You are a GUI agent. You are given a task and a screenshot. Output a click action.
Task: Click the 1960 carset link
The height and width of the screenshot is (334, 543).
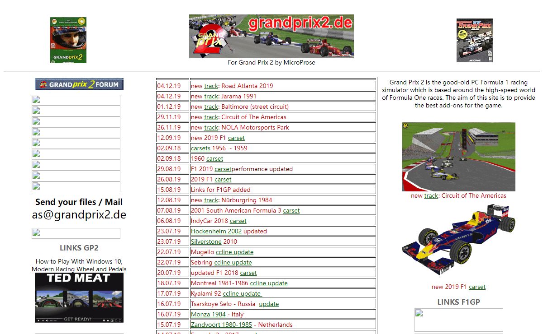click(215, 158)
